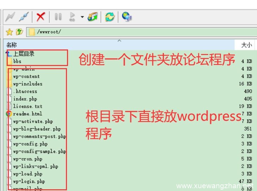Select the bbs folder
Image resolution: width=257 pixels, height=191 pixels.
pos(17,61)
